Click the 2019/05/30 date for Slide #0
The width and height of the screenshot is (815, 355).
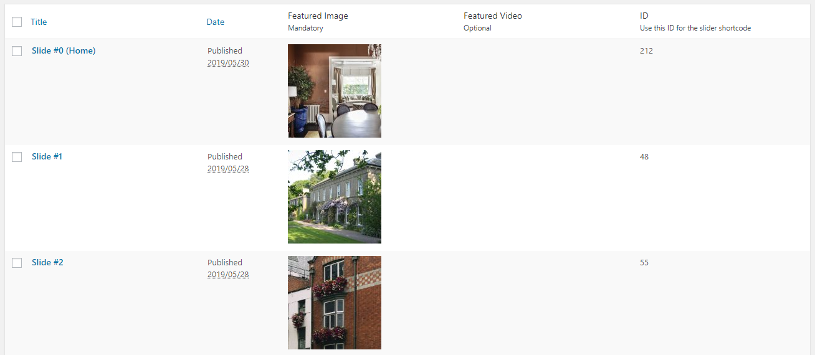point(228,63)
